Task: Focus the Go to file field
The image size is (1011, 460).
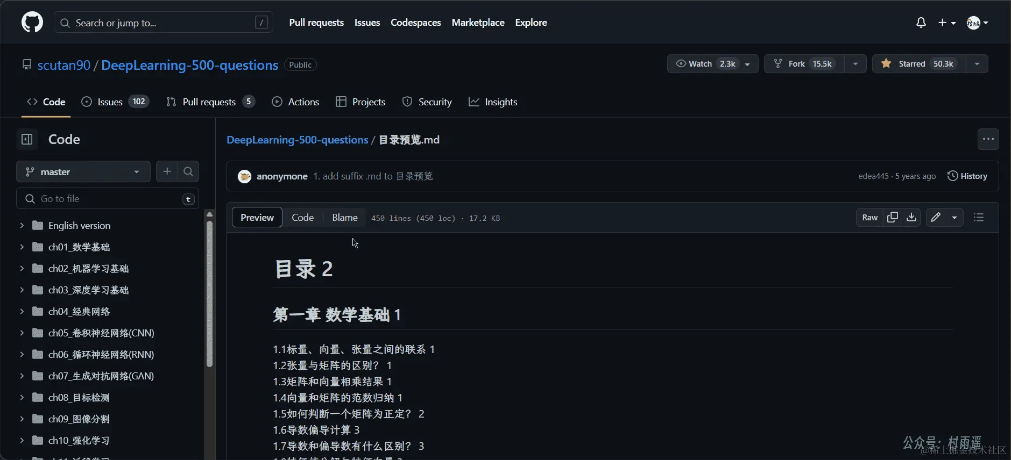Action: 108,198
